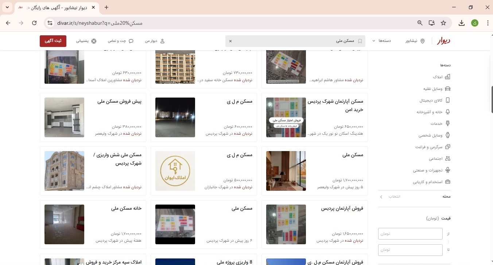This screenshot has width=493, height=265.
Task: Open the Chrome three-dot menu
Action: [x=488, y=23]
